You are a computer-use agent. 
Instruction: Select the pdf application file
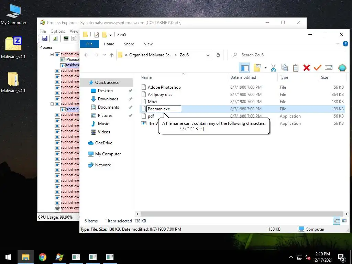[x=151, y=116]
